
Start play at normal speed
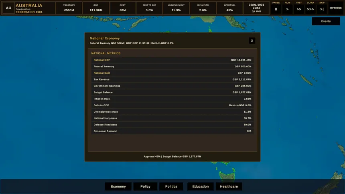coord(287,9)
